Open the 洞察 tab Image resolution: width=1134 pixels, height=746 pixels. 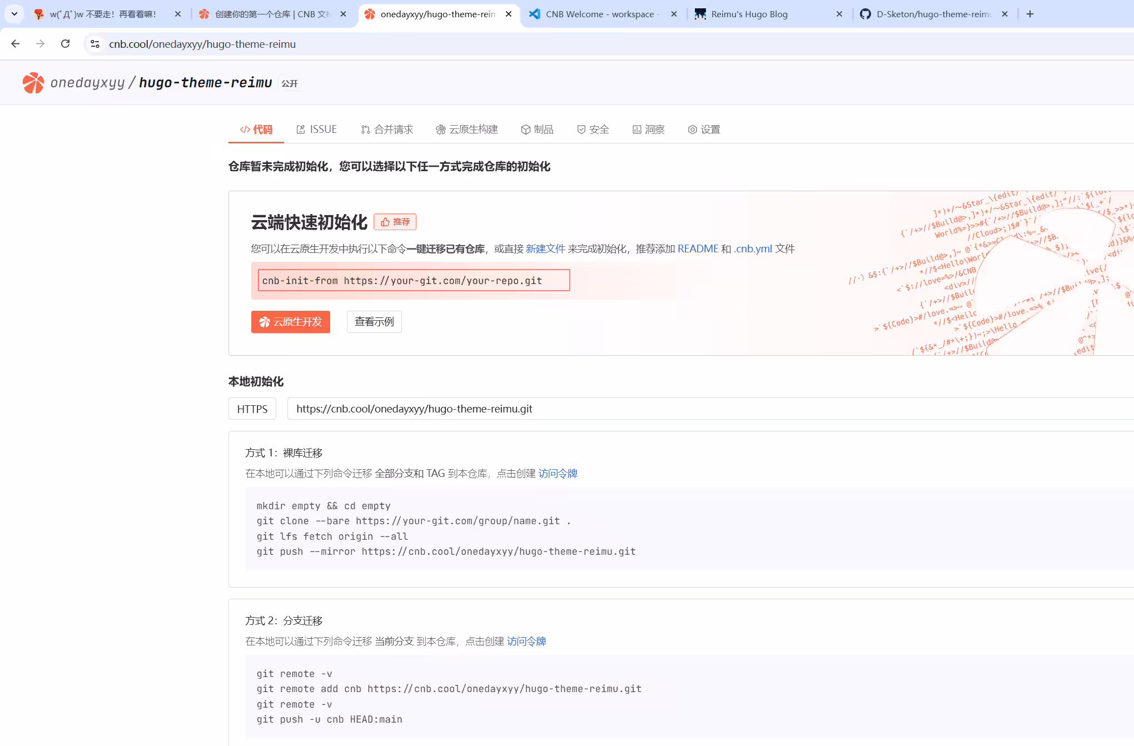click(649, 130)
